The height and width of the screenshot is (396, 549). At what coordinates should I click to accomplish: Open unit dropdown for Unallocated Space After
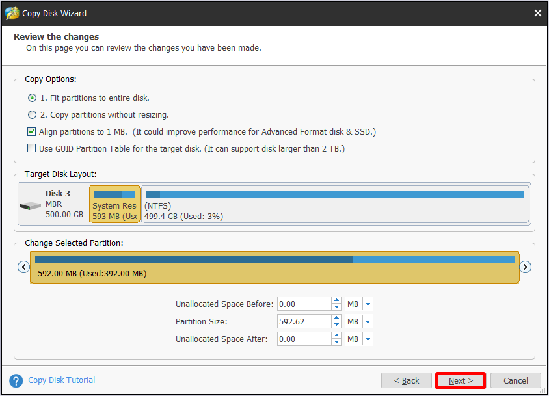368,339
